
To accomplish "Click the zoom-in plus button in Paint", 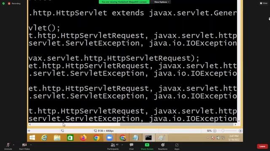I will (x=240, y=131).
